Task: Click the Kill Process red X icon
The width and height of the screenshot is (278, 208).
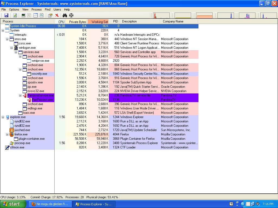Action: click(x=57, y=15)
